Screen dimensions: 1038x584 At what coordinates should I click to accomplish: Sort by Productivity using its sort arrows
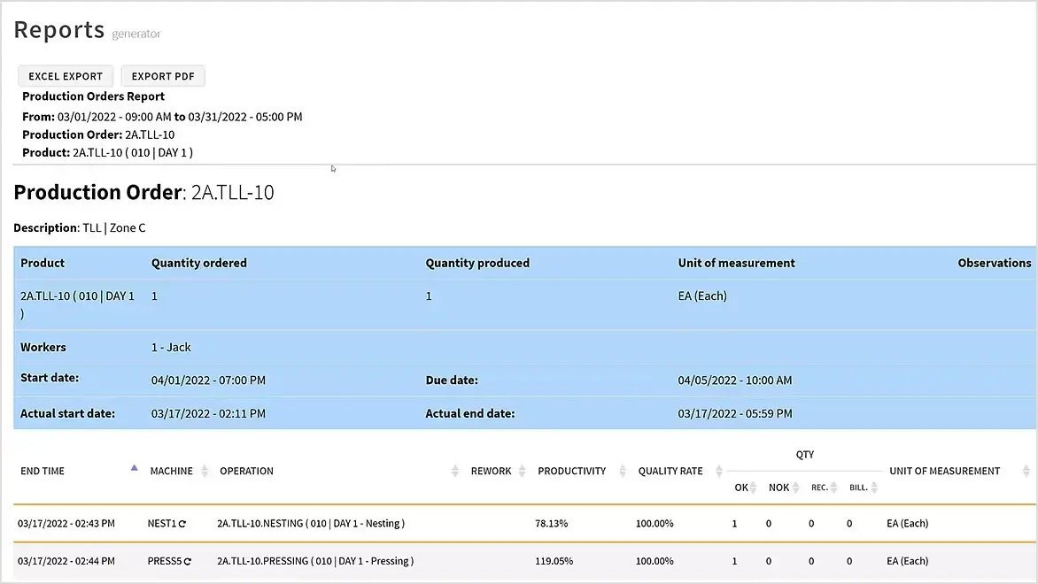(623, 471)
